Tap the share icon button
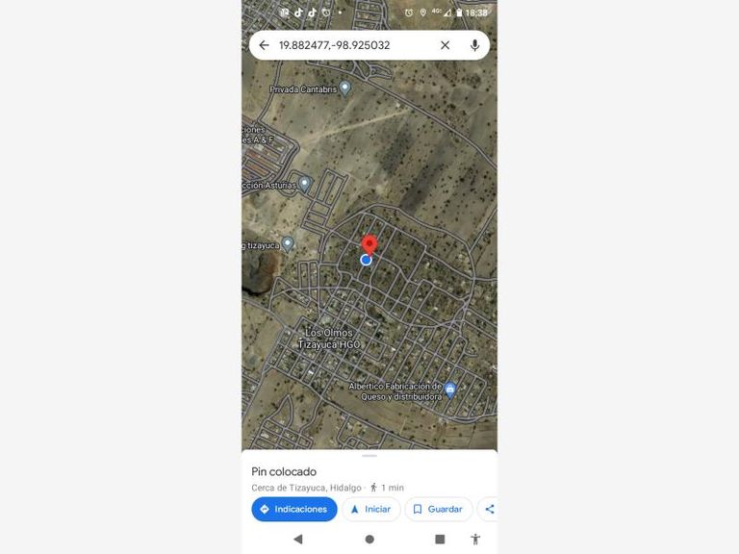This screenshot has width=739, height=554. [x=488, y=509]
